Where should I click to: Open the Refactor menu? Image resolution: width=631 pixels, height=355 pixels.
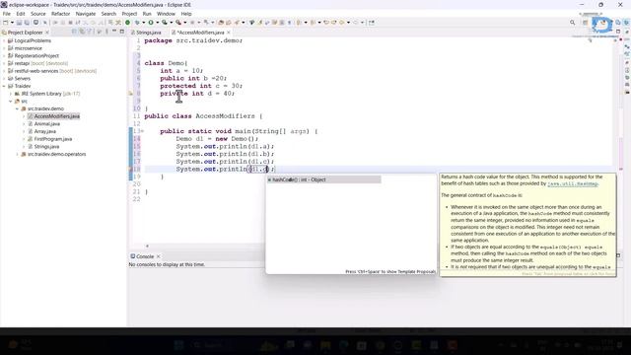pos(61,14)
